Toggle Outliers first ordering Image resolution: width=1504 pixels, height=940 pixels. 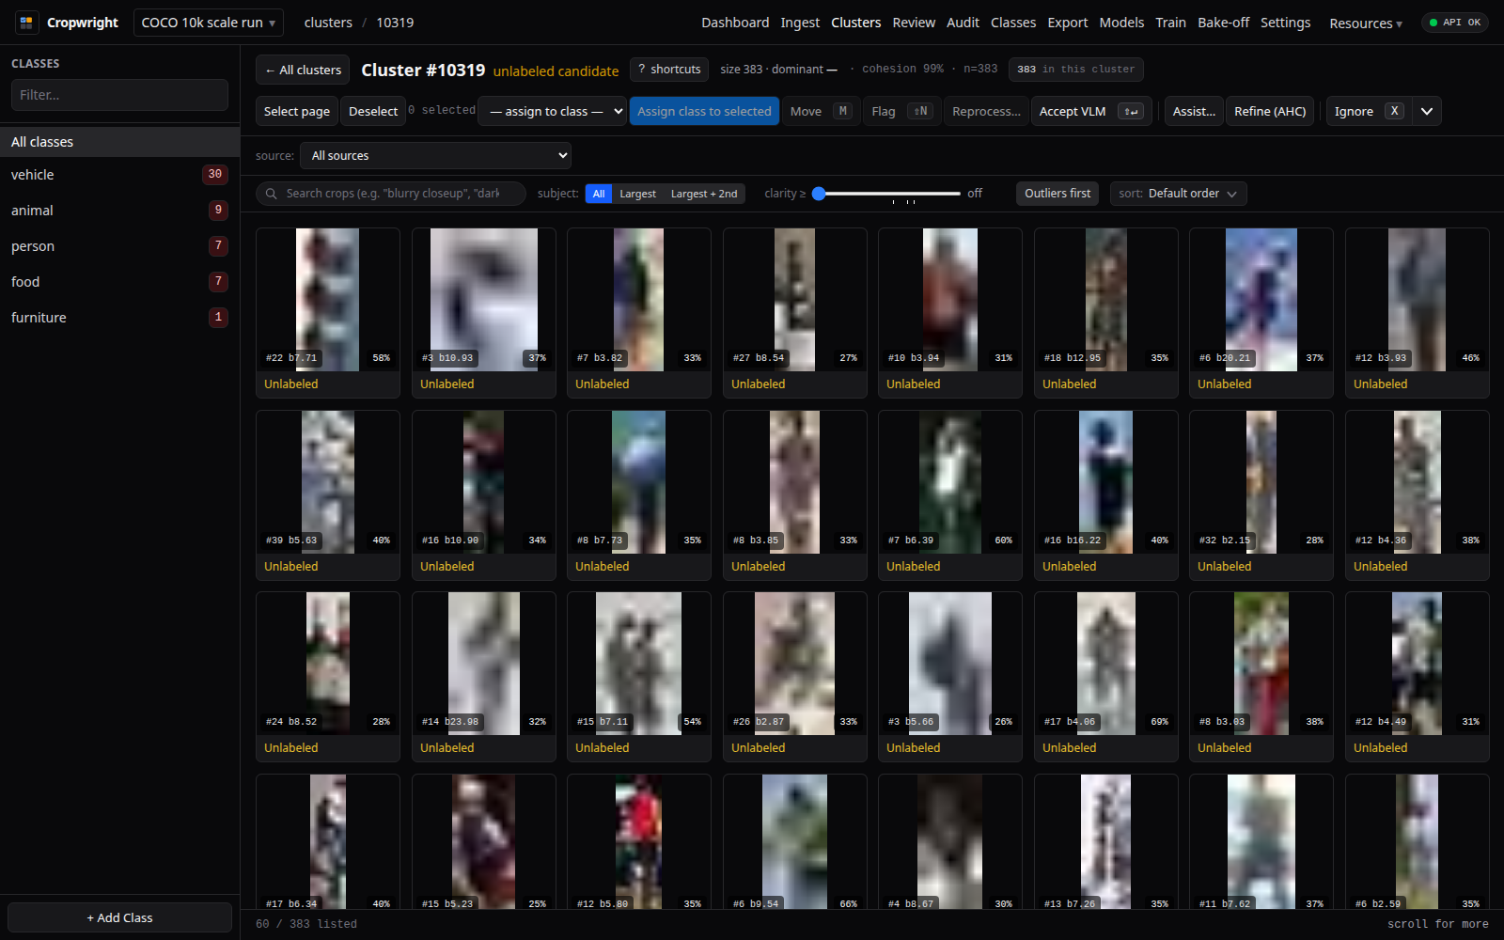tap(1057, 194)
